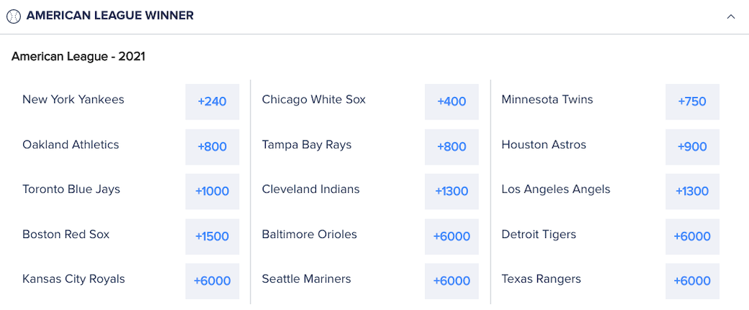The image size is (749, 310).
Task: Select Cleveland Indians +1300 odds
Action: point(452,191)
